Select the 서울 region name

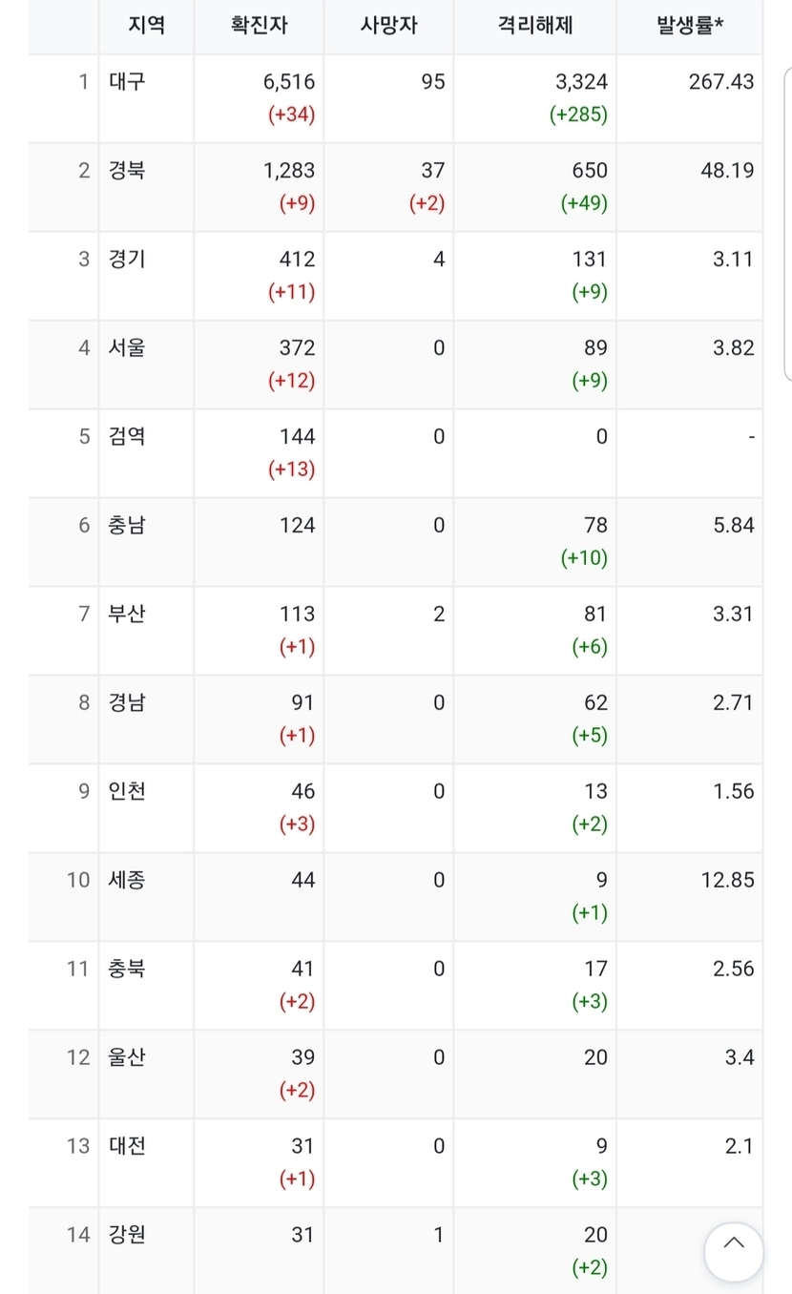(127, 348)
